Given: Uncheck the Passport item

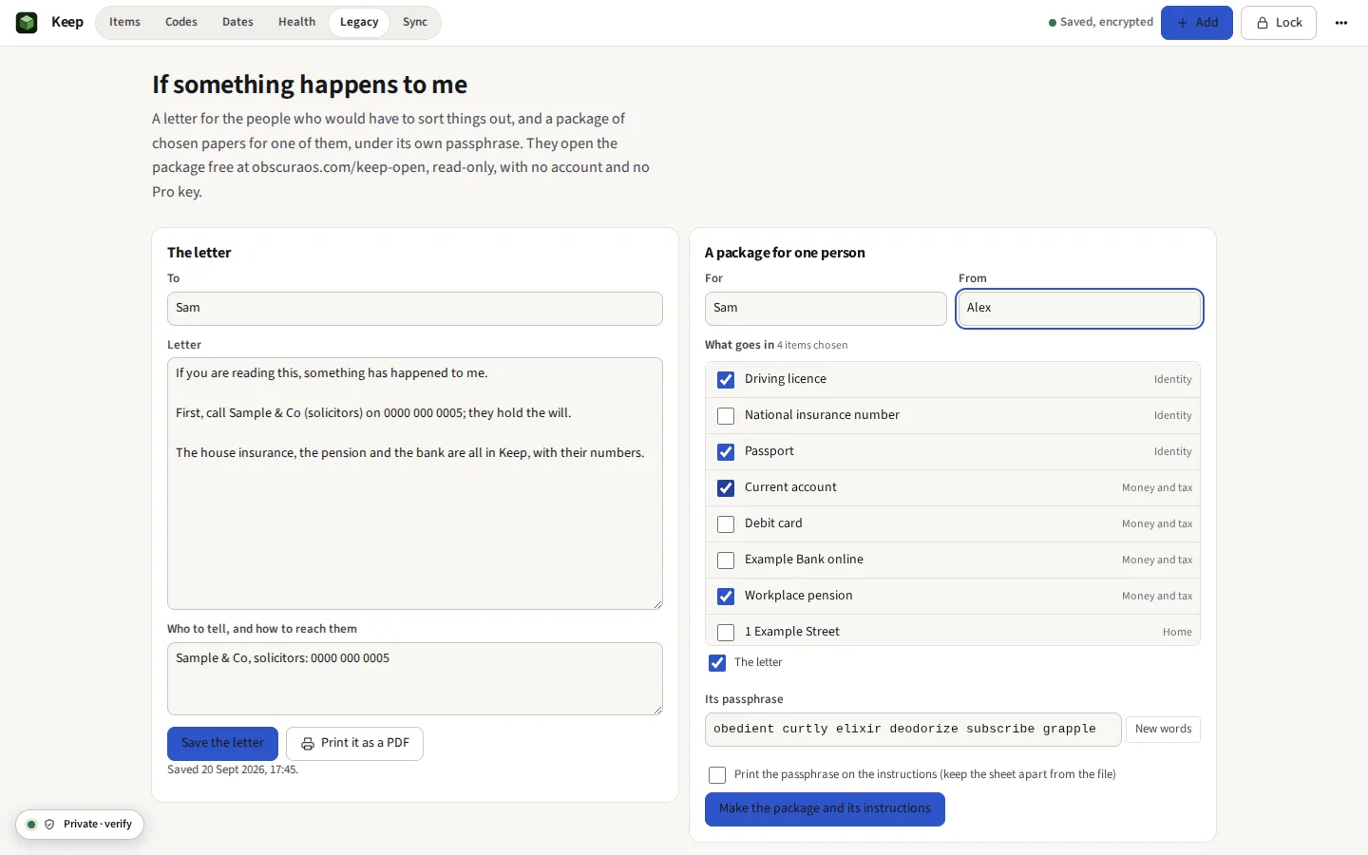Looking at the screenshot, I should click(726, 452).
